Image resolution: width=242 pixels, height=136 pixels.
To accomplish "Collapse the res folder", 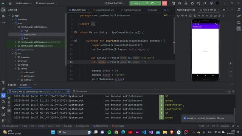I will tap(12, 54).
